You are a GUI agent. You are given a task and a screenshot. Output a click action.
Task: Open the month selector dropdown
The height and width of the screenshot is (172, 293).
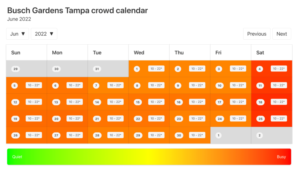17,34
